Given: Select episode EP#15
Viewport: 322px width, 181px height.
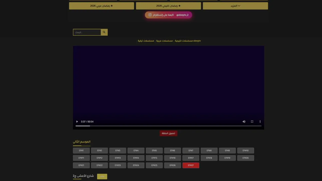Looking at the screenshot, I should [x=154, y=158].
